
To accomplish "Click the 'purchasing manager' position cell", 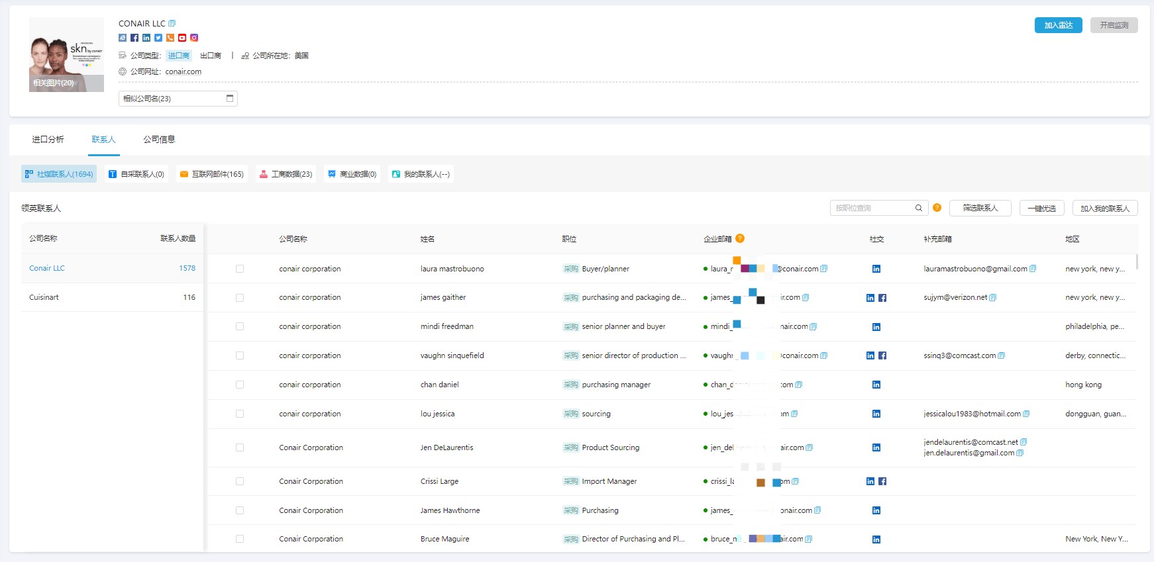I will click(616, 385).
